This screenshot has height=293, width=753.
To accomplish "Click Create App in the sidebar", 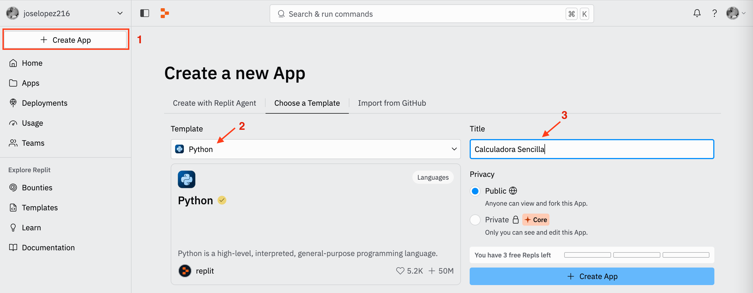I will pos(65,40).
